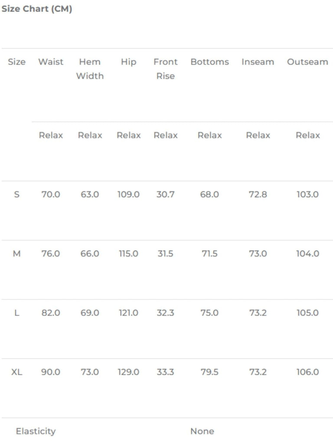This screenshot has height=444, width=333.
Task: Click the Relax label under Outseam
Action: click(307, 135)
